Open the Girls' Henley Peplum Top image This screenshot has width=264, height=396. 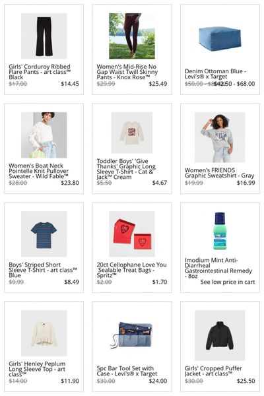[x=44, y=333]
